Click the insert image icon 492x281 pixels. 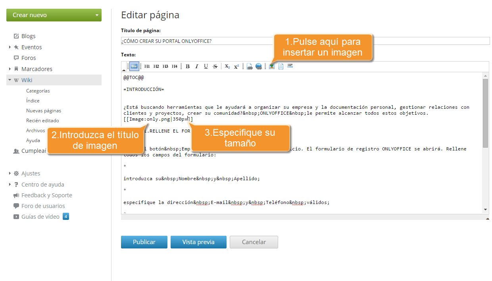point(272,66)
